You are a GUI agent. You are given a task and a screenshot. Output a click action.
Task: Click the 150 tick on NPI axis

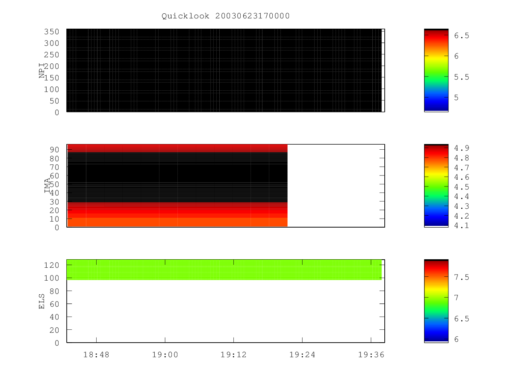(52, 78)
